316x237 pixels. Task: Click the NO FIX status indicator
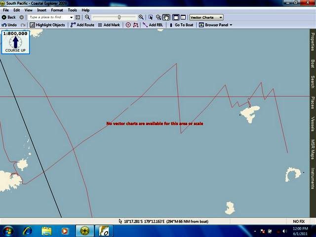tap(299, 221)
